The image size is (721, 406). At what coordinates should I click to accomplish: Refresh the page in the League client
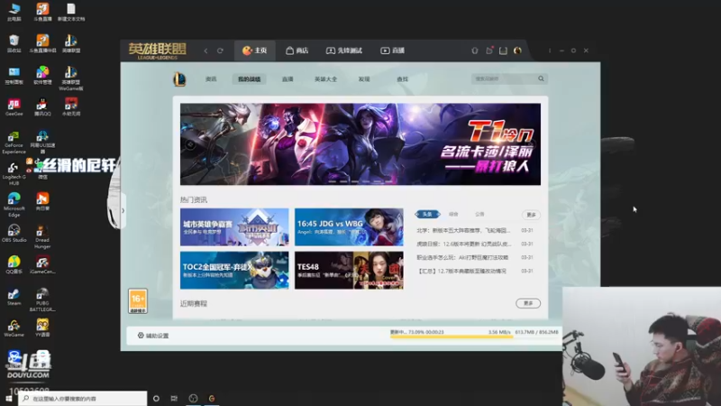(220, 51)
